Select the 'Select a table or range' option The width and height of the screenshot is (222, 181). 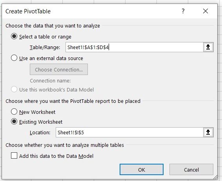[14, 37]
